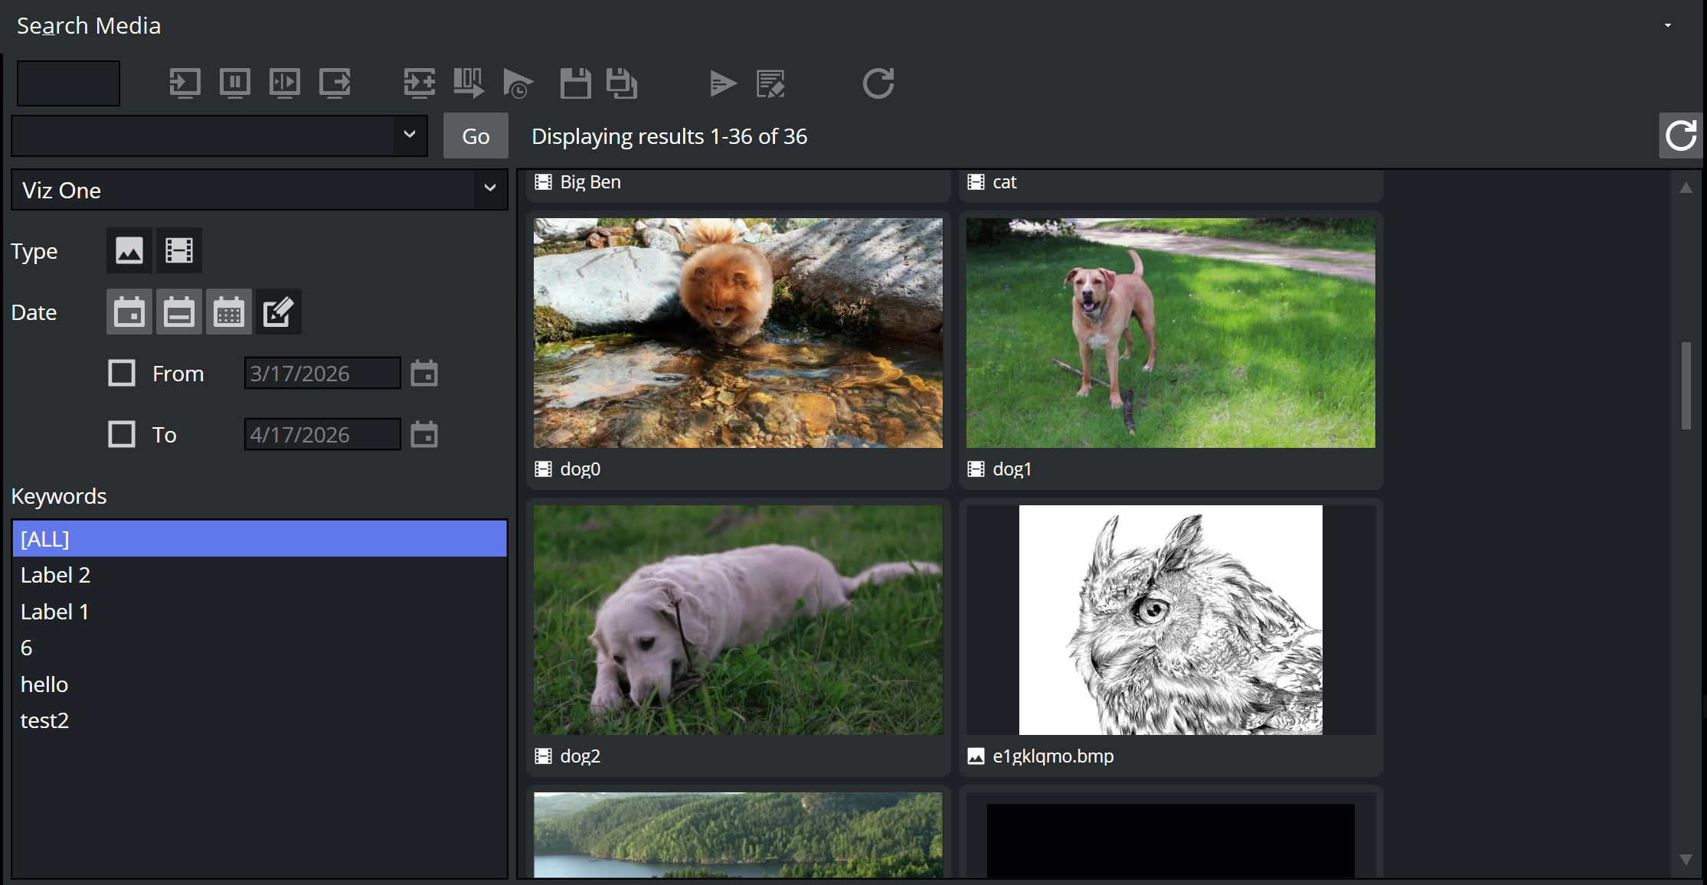The width and height of the screenshot is (1707, 885).
Task: Expand the Viz One source dropdown
Action: (490, 189)
